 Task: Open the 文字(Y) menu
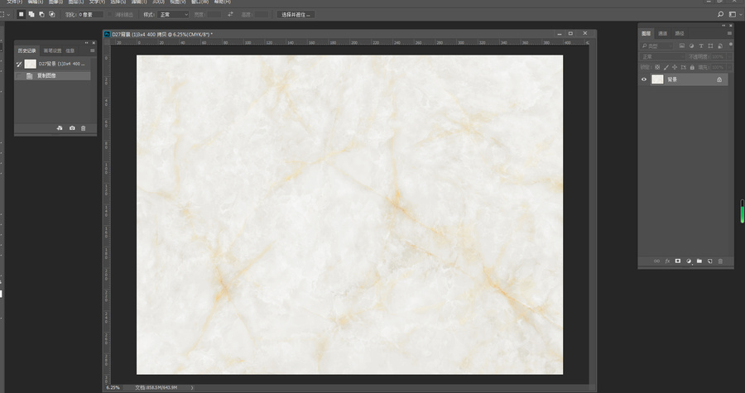pos(97,2)
